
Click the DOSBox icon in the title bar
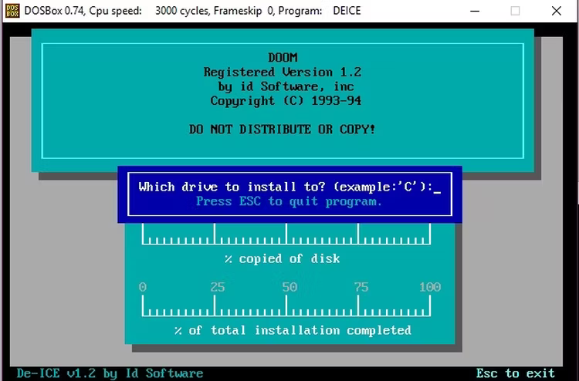(x=12, y=11)
